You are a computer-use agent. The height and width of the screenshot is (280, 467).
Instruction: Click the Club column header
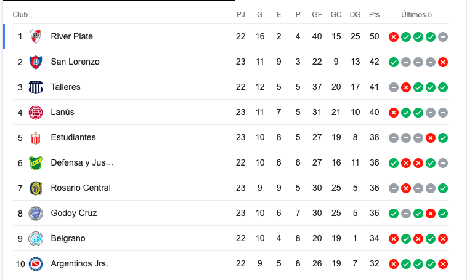[x=20, y=15]
